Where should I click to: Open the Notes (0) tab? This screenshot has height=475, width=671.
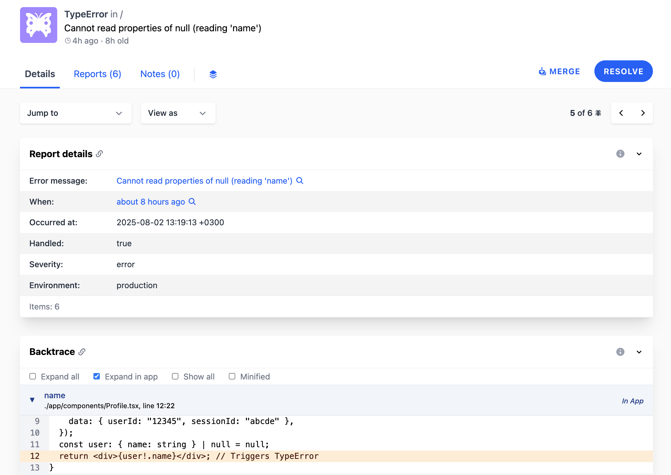(160, 74)
